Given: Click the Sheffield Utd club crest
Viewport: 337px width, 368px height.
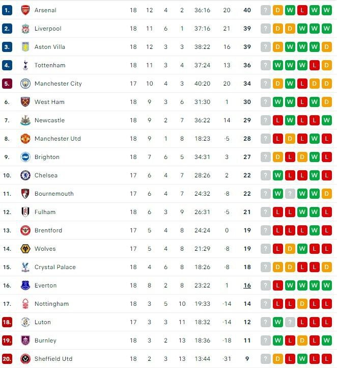Looking at the screenshot, I should click(25, 359).
